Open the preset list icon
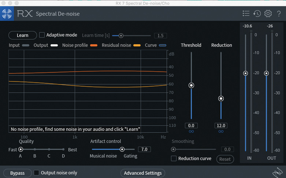286x178 pixels. tap(246, 14)
